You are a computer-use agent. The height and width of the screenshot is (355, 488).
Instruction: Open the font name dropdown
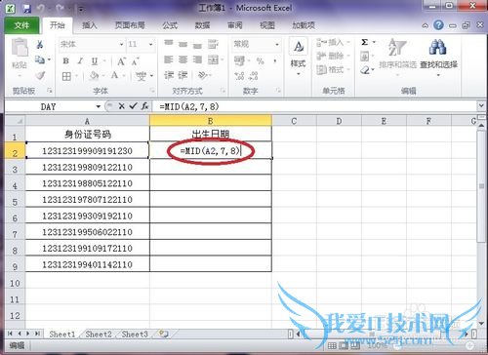(121, 44)
